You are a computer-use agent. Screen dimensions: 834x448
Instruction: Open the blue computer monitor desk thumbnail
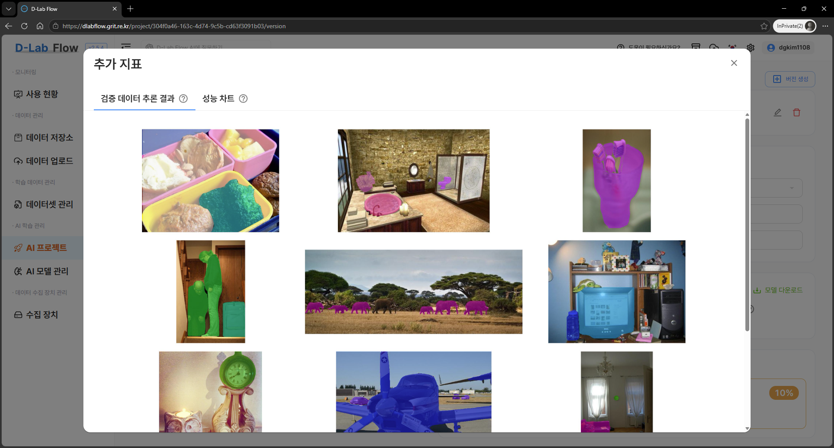click(x=617, y=292)
